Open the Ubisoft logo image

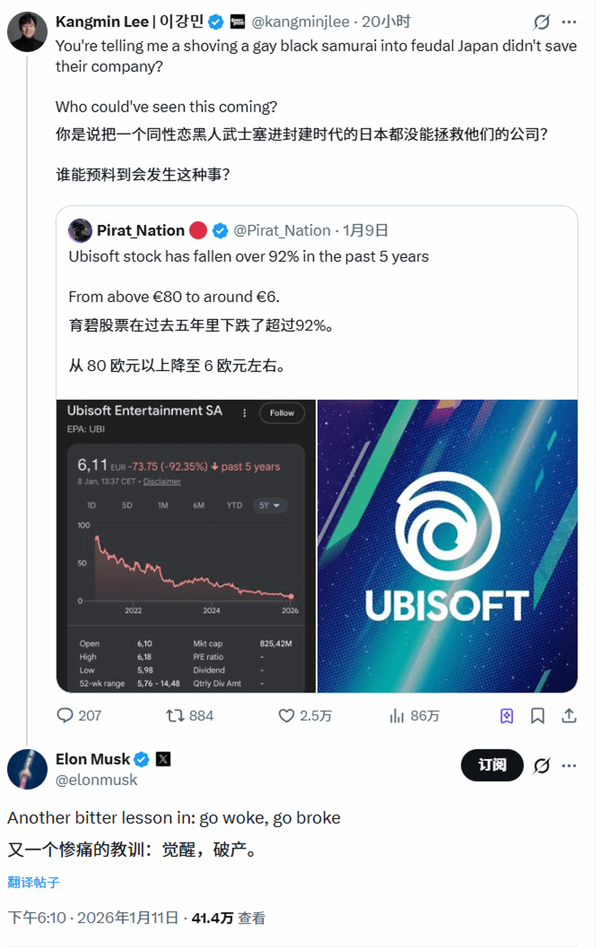[x=447, y=546]
